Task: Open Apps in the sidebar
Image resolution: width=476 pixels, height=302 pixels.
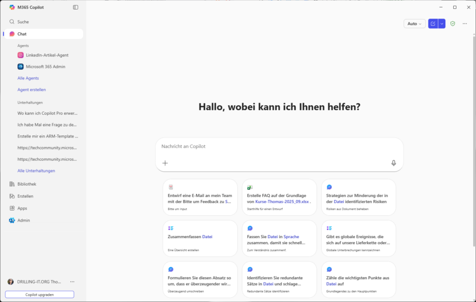Action: pyautogui.click(x=22, y=208)
